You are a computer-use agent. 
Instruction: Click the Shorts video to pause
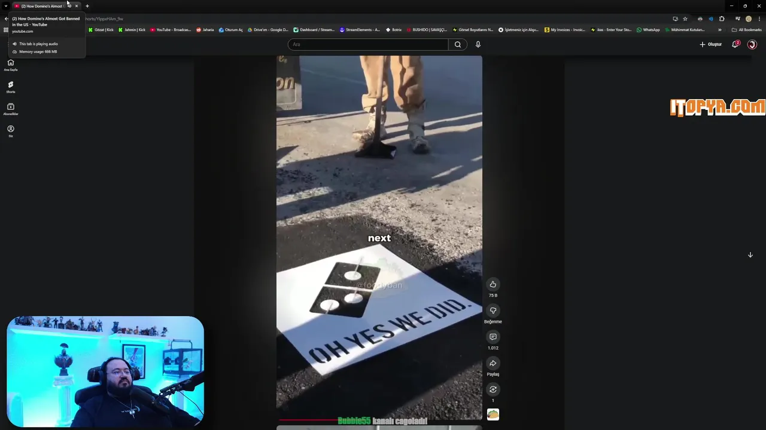[379, 238]
